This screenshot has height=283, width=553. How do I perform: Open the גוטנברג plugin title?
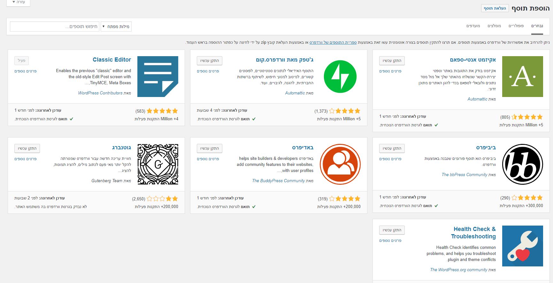(121, 147)
